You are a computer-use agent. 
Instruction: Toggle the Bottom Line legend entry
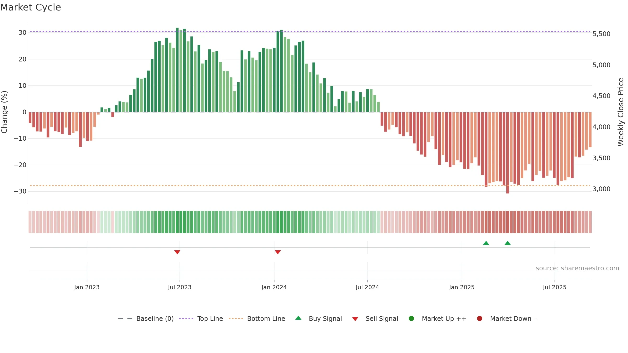coord(257,318)
